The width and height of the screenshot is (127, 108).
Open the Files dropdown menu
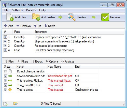[x=9, y=61]
